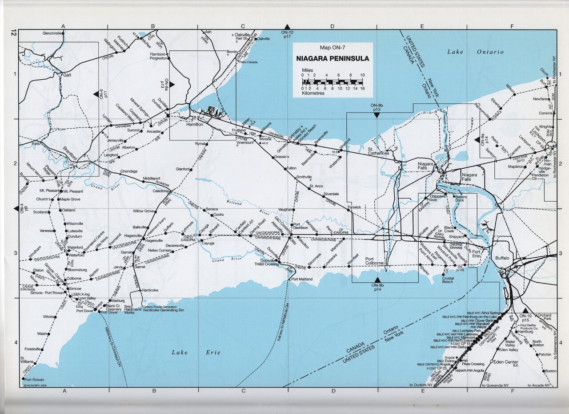Click the ON-8b p13 triangle marker
This screenshot has height=414, width=569.
point(376,115)
